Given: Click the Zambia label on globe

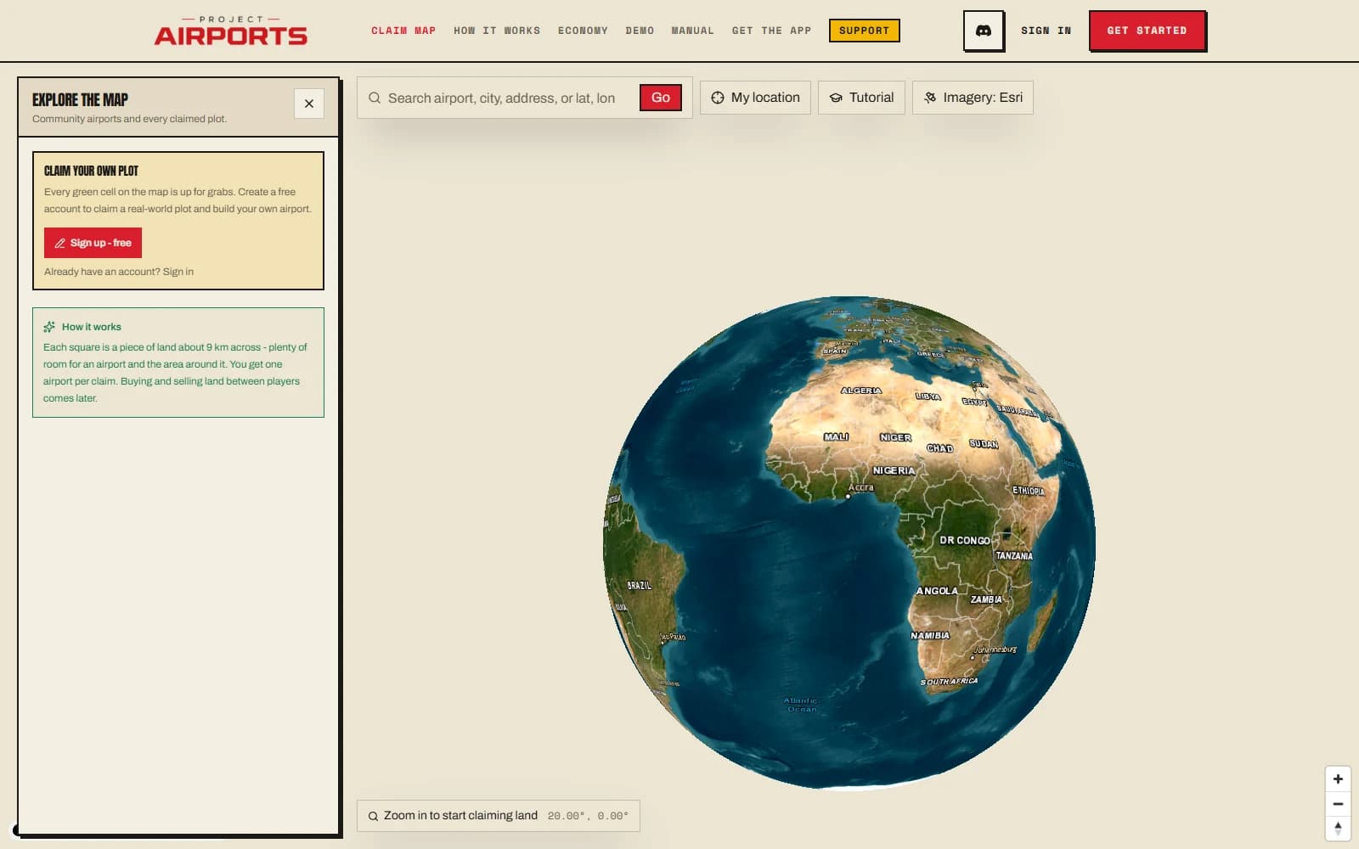Looking at the screenshot, I should (986, 599).
